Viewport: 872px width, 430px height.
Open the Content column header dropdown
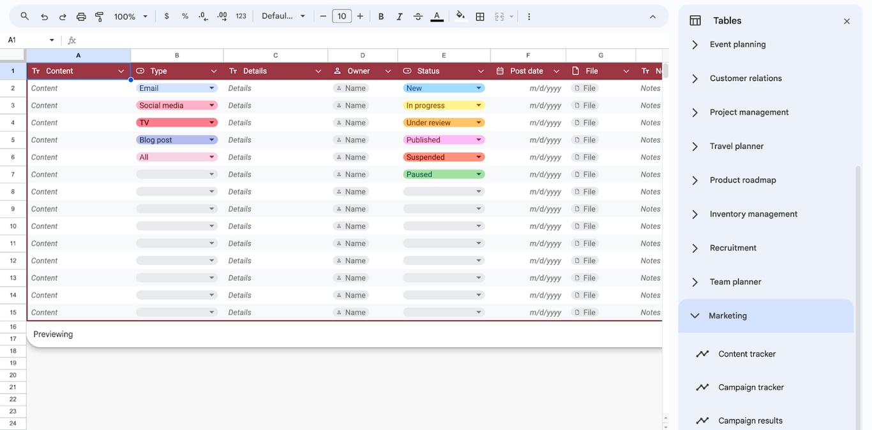click(121, 71)
